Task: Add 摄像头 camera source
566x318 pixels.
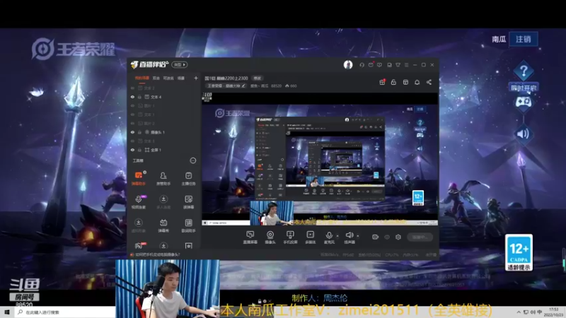Action: (x=270, y=237)
